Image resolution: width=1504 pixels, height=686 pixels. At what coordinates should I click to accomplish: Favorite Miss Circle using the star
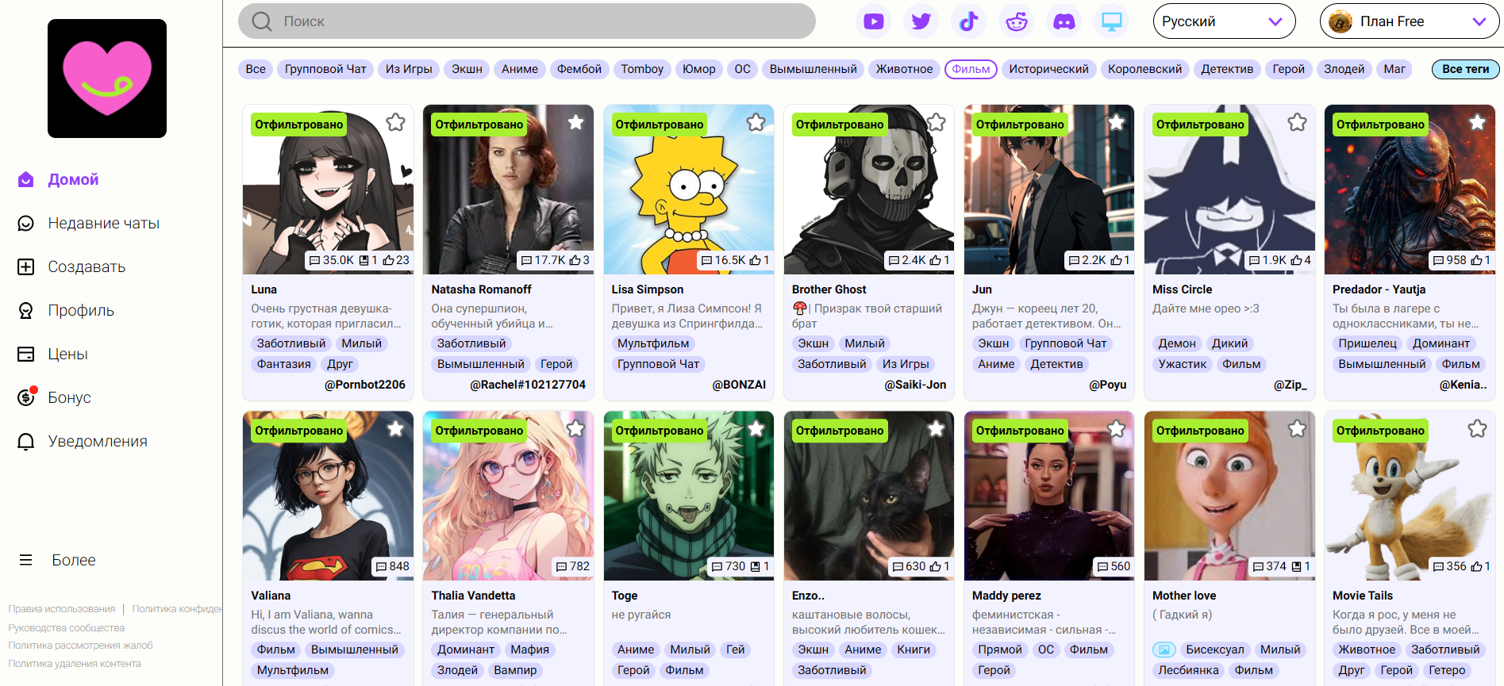1297,122
